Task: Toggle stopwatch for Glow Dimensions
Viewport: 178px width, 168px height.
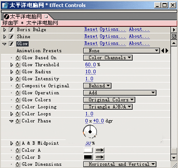Action: 18,164
